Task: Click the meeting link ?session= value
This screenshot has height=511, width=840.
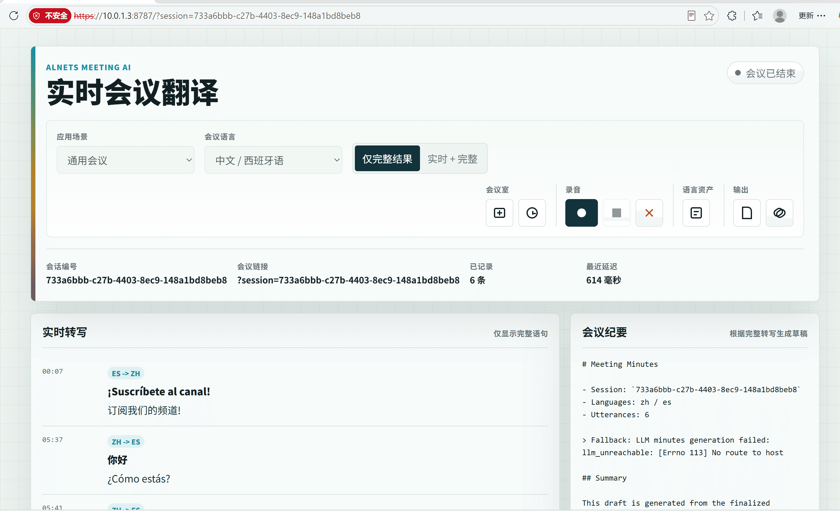Action: [348, 280]
